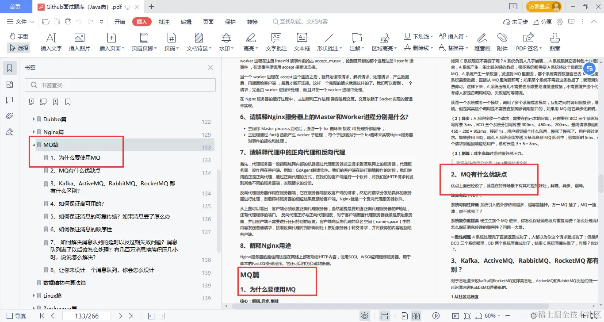
Task: Select the 插入图片 tool to insert a picture
Action: point(80,42)
